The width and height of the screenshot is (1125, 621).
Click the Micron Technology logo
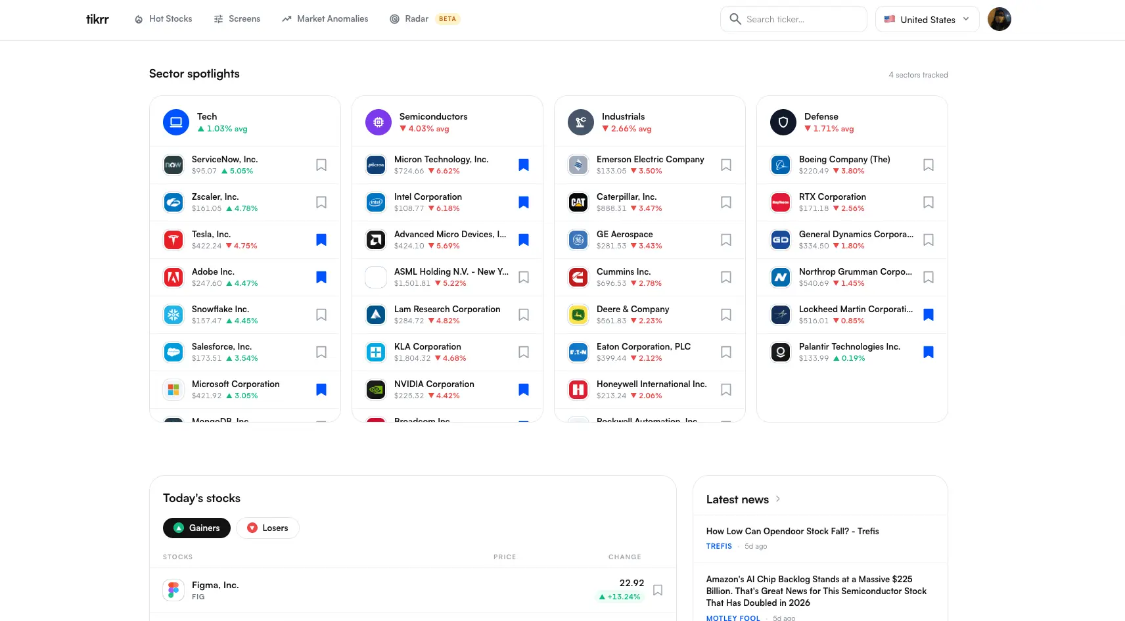tap(376, 165)
